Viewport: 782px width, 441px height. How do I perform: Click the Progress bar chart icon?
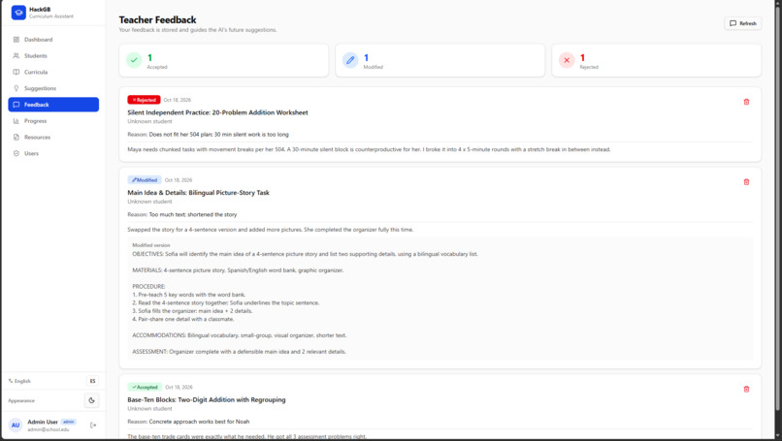tap(16, 121)
